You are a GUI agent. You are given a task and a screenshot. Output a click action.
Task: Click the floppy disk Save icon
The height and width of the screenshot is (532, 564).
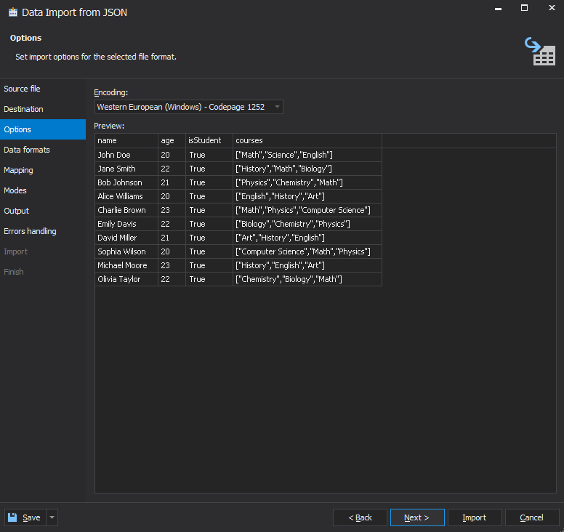coord(12,517)
